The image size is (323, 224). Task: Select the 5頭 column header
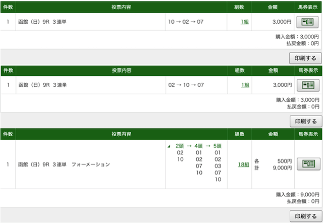(x=218, y=146)
